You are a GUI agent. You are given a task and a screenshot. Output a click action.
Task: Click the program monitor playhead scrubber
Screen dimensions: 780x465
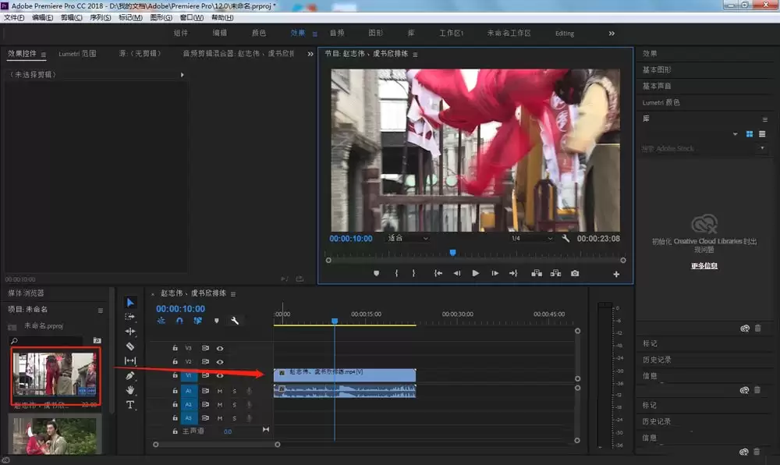[452, 253]
